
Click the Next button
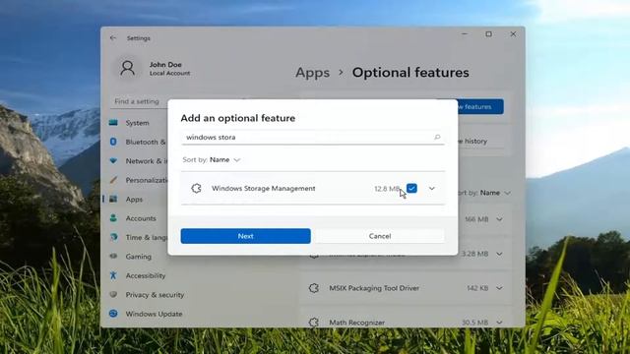[245, 236]
